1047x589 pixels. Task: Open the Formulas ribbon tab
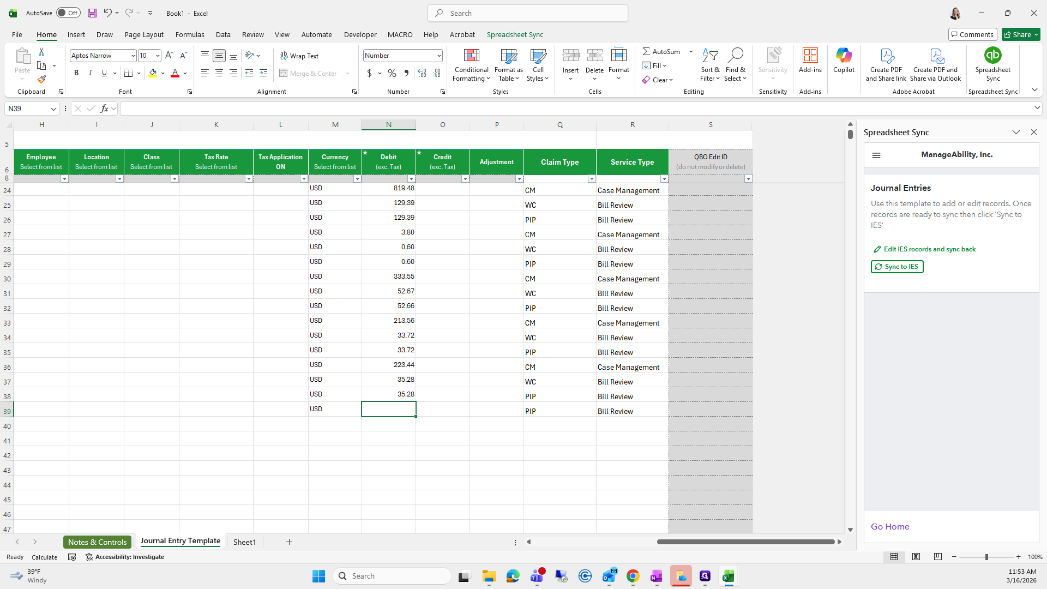click(x=190, y=34)
